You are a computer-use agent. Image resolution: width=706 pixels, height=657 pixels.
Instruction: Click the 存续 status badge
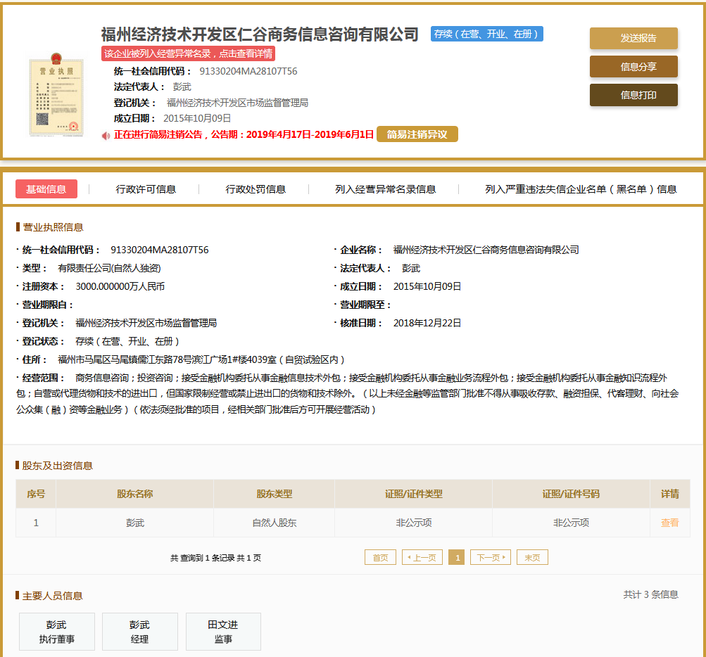click(486, 34)
